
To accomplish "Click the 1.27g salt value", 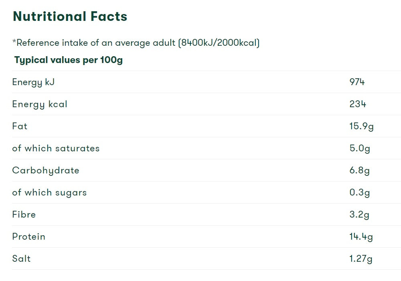I will [x=361, y=259].
